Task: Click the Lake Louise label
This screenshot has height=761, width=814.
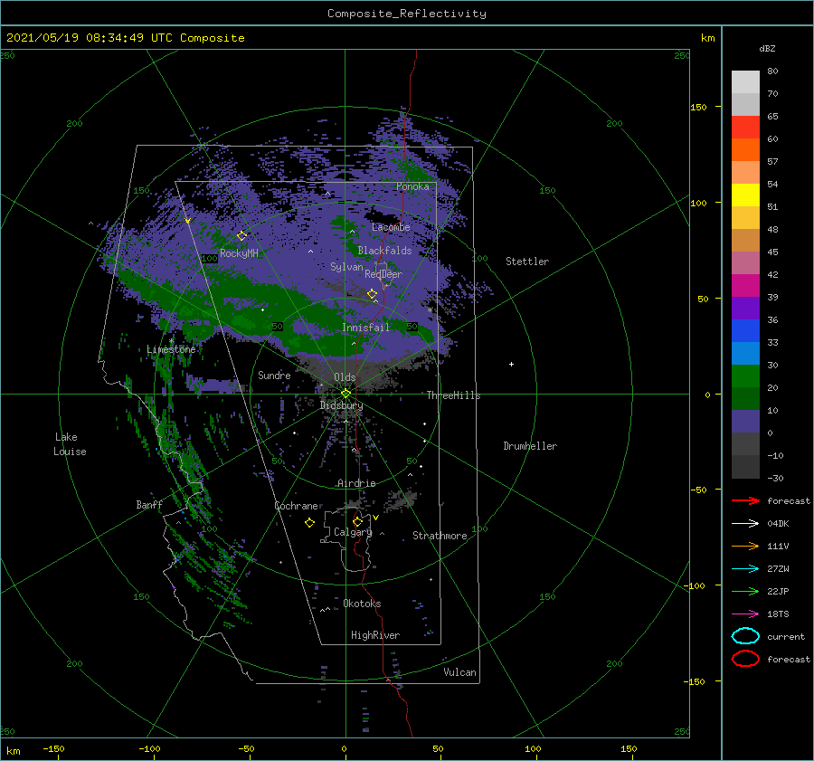Action: [70, 444]
